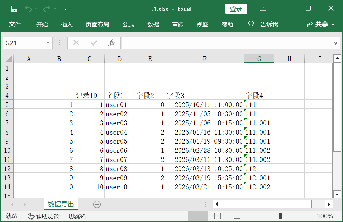Click cell with 2025/10/11 11:00:00
Image resolution: width=343 pixels, height=222 pixels.
205,104
